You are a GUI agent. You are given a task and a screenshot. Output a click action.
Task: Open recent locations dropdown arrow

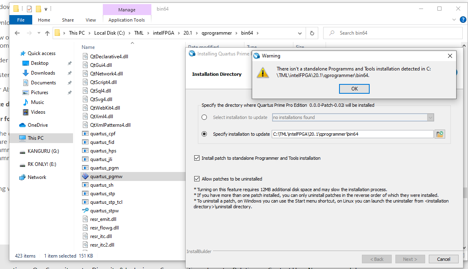39,33
